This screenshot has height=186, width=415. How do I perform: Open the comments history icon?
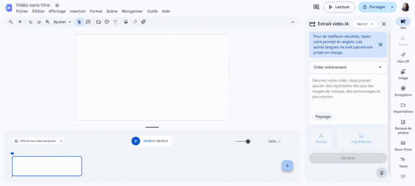click(316, 7)
